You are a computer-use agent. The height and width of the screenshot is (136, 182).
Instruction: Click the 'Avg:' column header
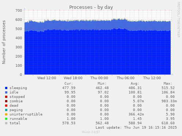[135, 84]
